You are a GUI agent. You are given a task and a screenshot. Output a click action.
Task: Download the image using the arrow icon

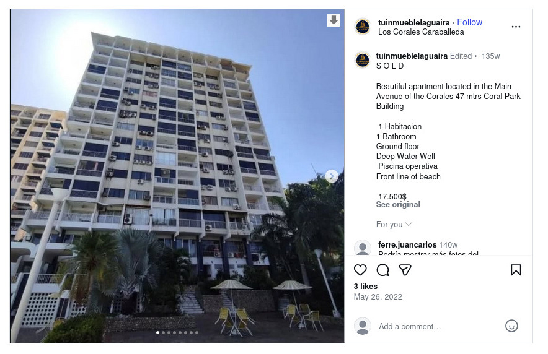point(334,20)
